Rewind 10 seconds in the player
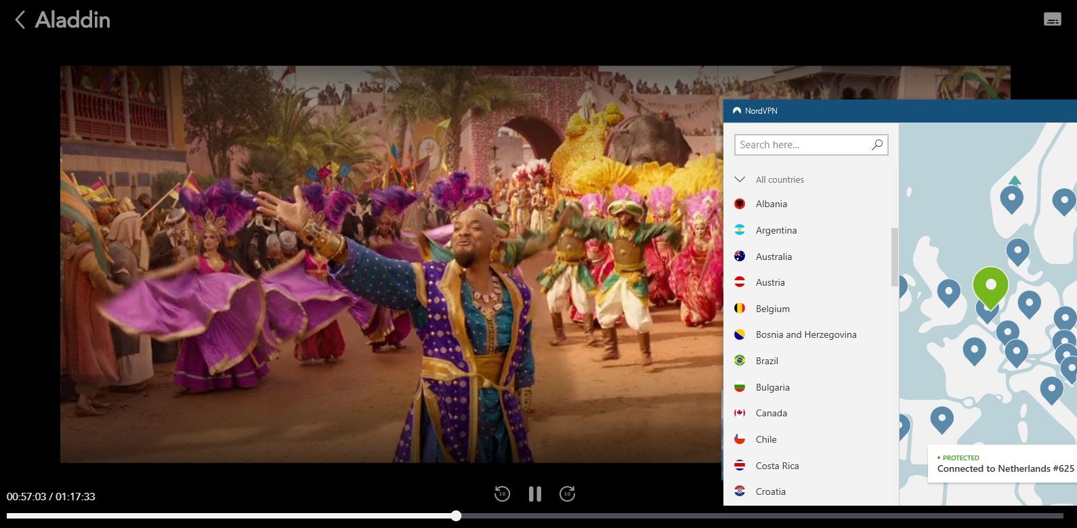 pos(502,494)
